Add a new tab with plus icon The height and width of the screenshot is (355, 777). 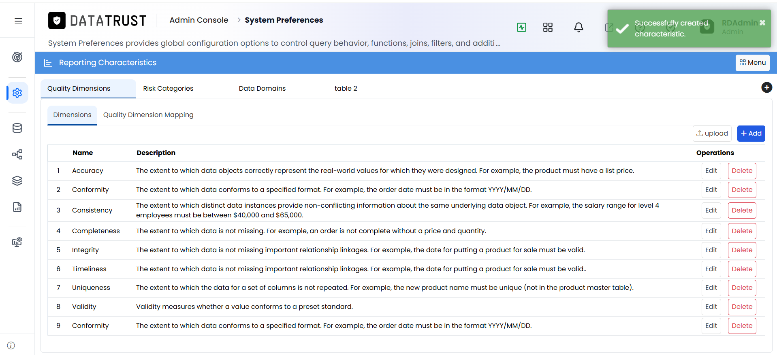[766, 87]
